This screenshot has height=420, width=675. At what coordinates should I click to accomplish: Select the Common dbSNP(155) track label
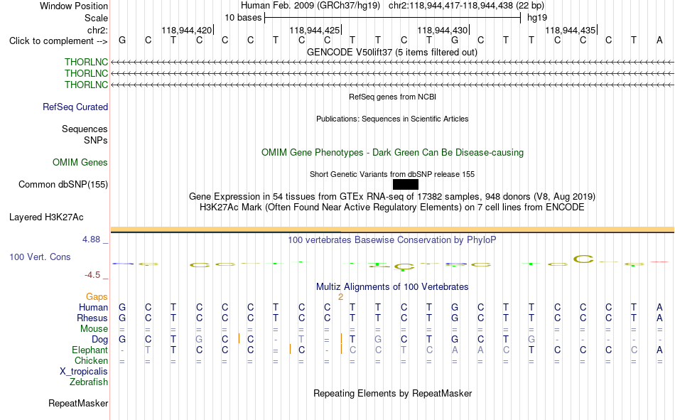[x=63, y=184]
